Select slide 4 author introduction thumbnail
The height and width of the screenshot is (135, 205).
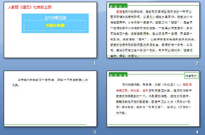[153, 99]
